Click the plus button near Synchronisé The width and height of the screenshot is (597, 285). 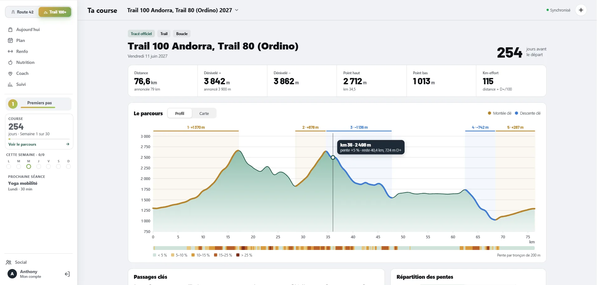tap(581, 10)
